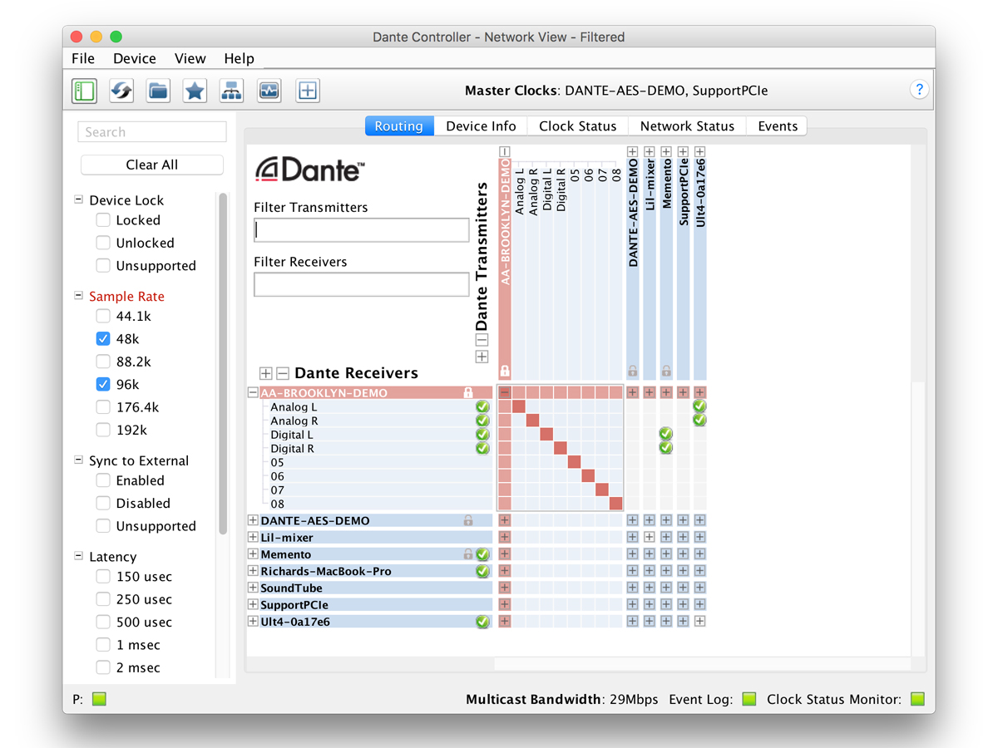Open the Event Log window icon
The width and height of the screenshot is (998, 748).
coord(268,90)
